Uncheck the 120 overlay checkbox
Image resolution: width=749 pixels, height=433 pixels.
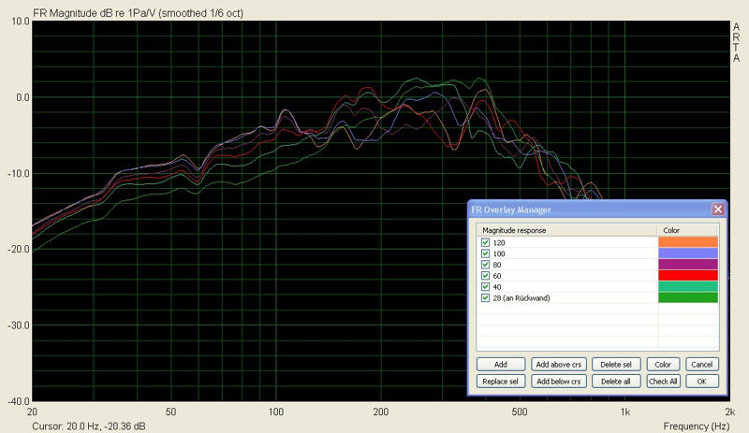tap(485, 242)
